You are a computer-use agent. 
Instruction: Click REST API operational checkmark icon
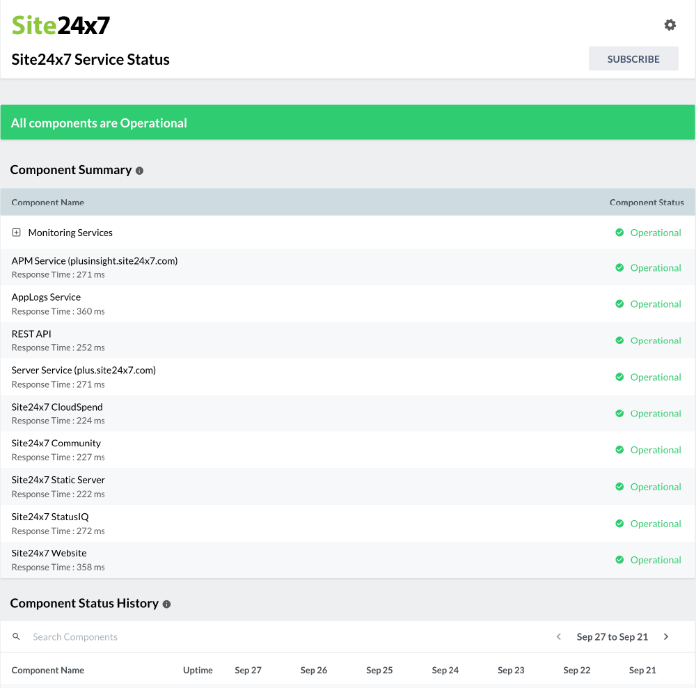(619, 341)
